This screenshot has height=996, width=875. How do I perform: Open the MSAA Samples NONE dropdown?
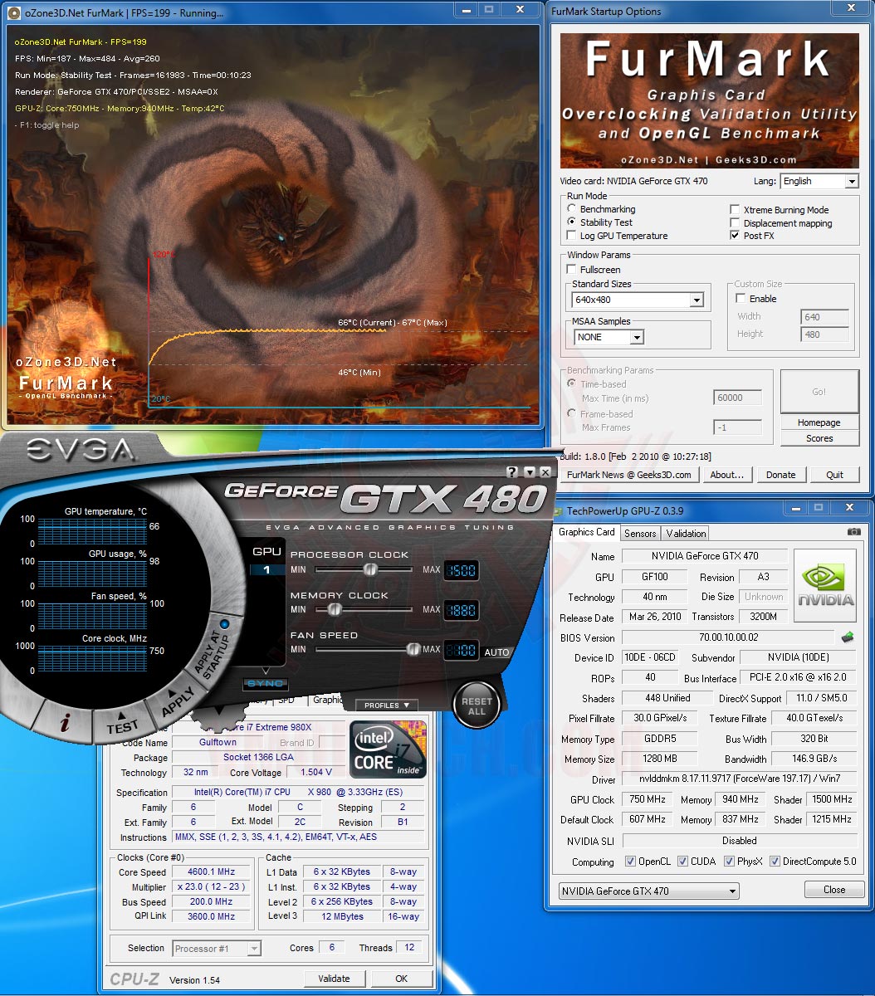pyautogui.click(x=609, y=337)
